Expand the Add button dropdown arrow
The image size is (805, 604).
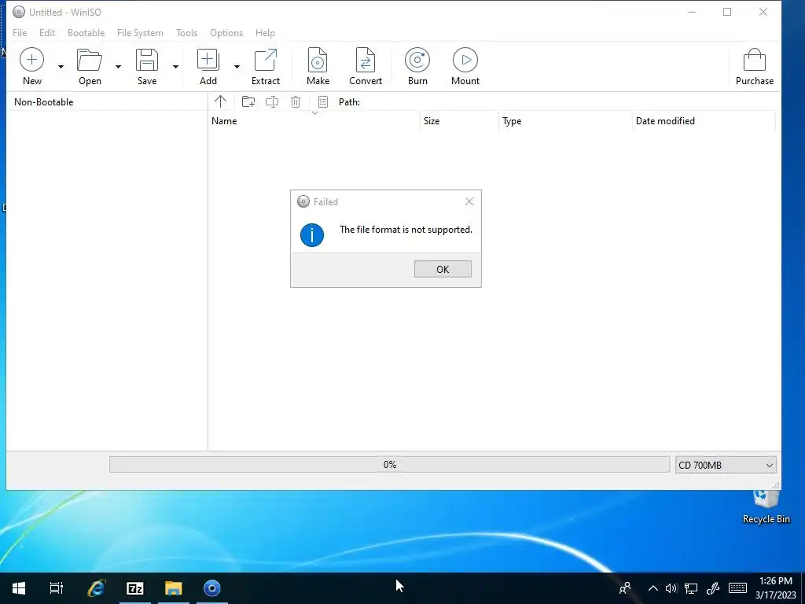pos(237,67)
